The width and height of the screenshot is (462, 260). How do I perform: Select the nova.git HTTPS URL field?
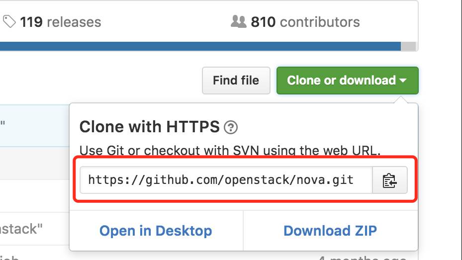point(226,180)
